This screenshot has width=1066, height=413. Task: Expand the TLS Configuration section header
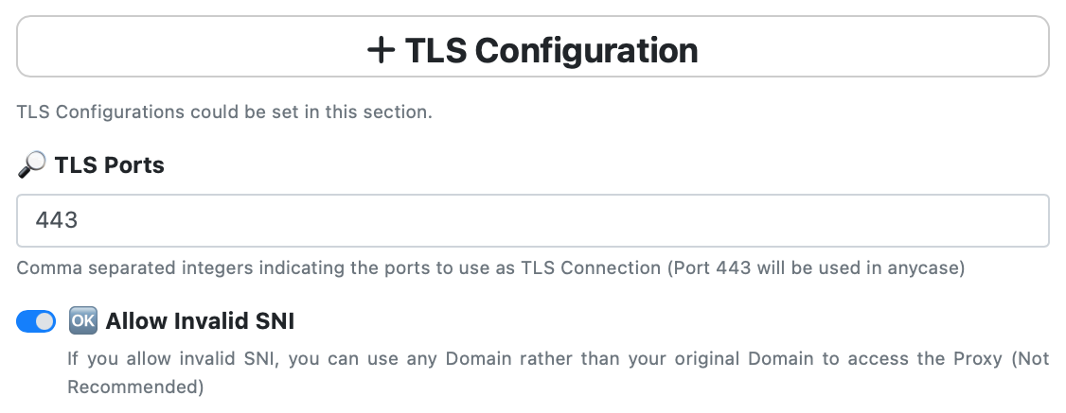(533, 46)
